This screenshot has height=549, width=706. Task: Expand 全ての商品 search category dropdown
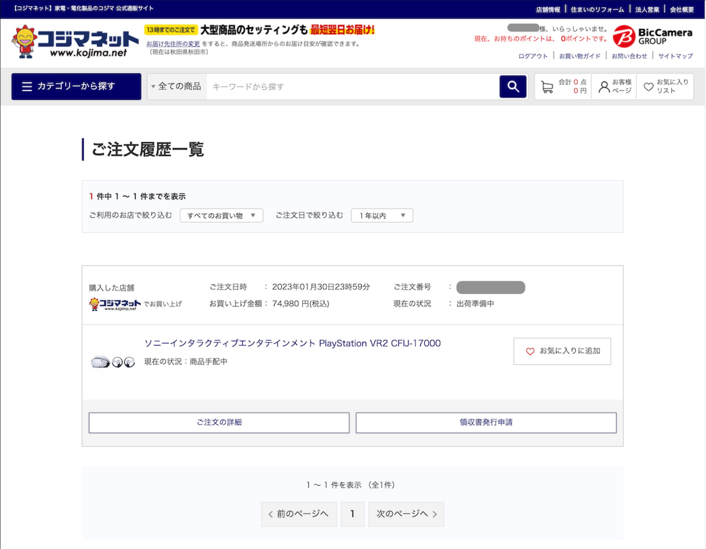click(177, 86)
